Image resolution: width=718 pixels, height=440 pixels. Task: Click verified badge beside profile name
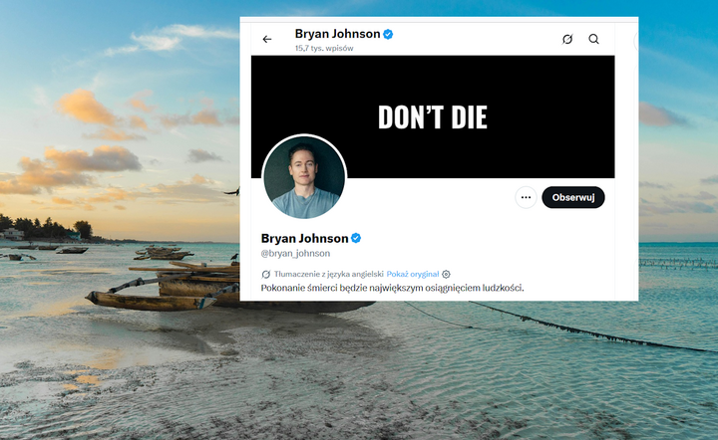[356, 238]
